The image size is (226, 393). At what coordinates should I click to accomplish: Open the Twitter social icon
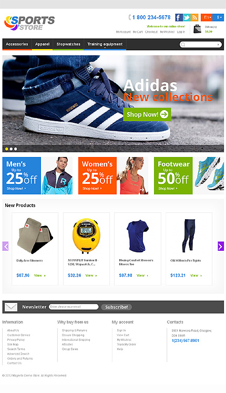[187, 17]
